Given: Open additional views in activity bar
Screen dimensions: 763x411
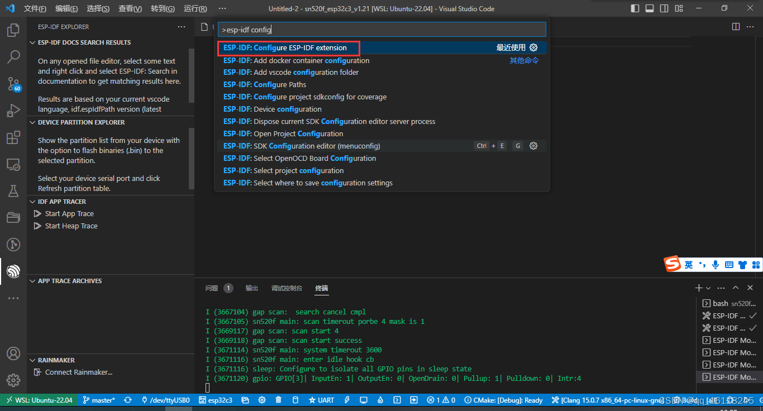Looking at the screenshot, I should pos(13,299).
